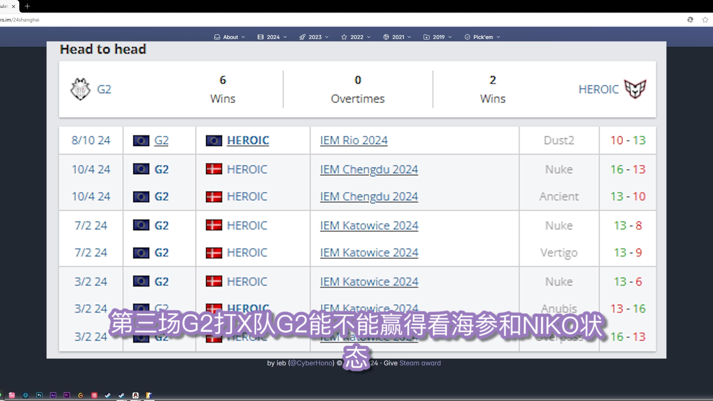This screenshot has width=713, height=401.
Task: Click Denmark flag in Vertigo row
Action: coord(214,253)
